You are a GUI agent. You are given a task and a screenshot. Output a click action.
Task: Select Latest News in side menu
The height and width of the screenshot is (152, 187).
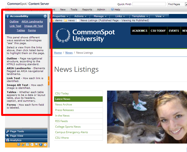click(78, 99)
